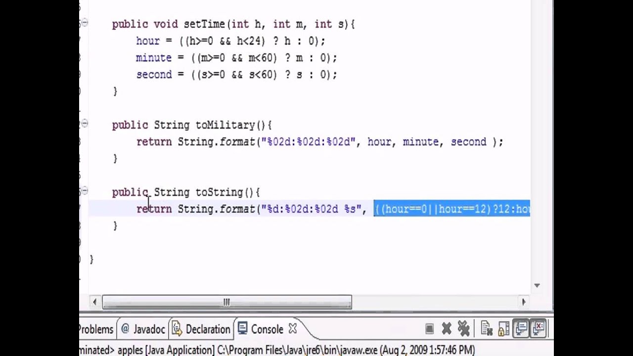This screenshot has width=633, height=356.
Task: Click Remove Launch icon (single X) in Console
Action: 446,329
